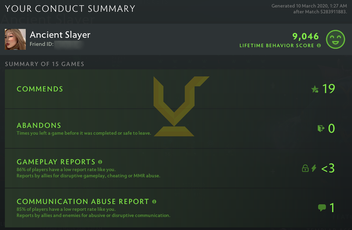Click the Gameplay Reports heading
The width and height of the screenshot is (352, 230).
[56, 162]
